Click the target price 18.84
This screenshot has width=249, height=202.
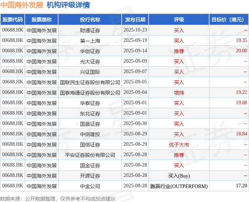point(241,134)
